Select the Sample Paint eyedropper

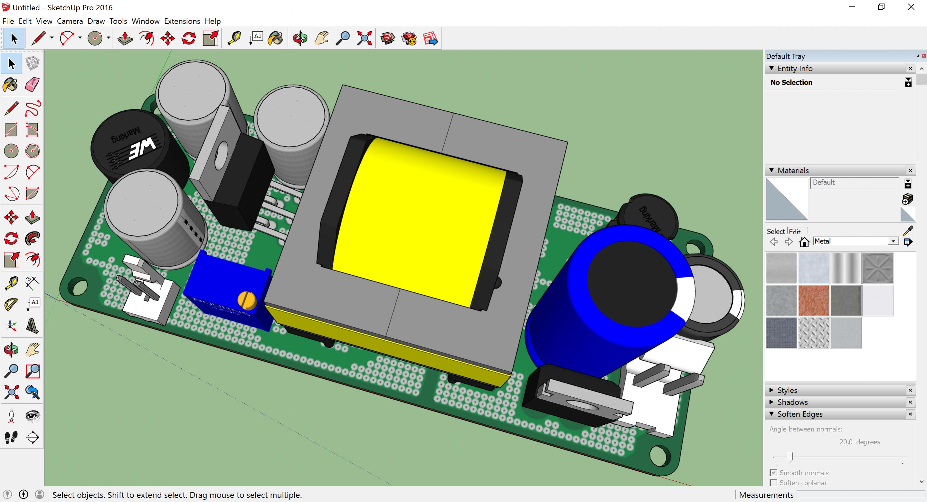pyautogui.click(x=908, y=231)
